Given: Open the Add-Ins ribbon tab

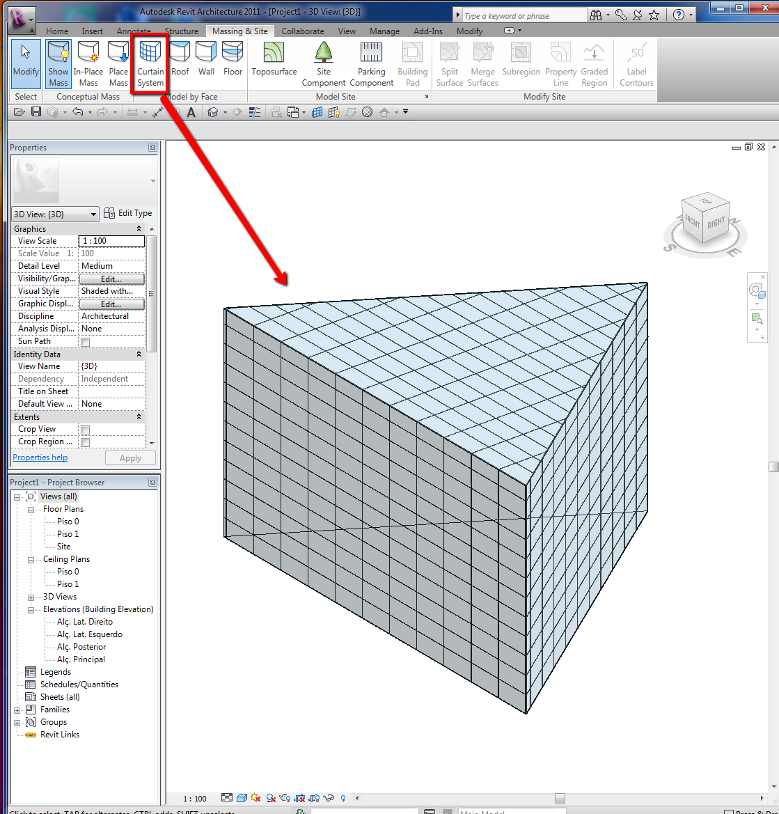Looking at the screenshot, I should click(x=427, y=31).
